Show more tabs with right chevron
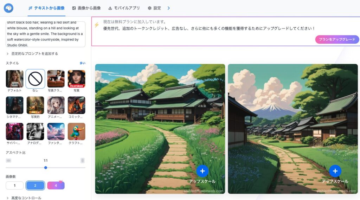The height and width of the screenshot is (200, 360). pos(169,8)
